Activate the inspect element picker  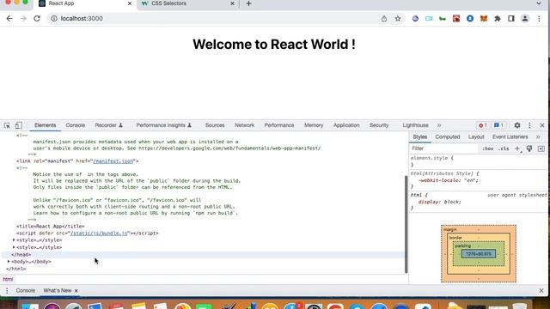tap(7, 125)
